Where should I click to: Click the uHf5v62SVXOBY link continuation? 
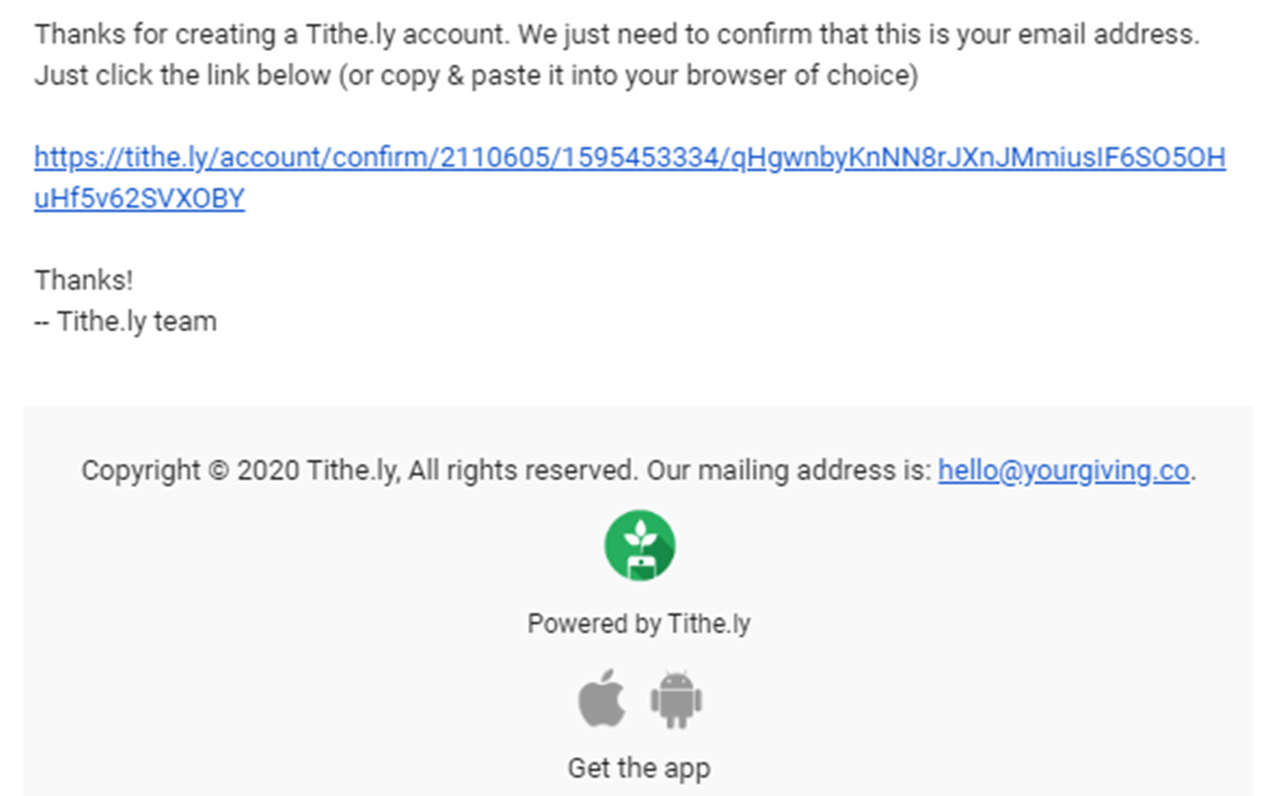click(139, 199)
